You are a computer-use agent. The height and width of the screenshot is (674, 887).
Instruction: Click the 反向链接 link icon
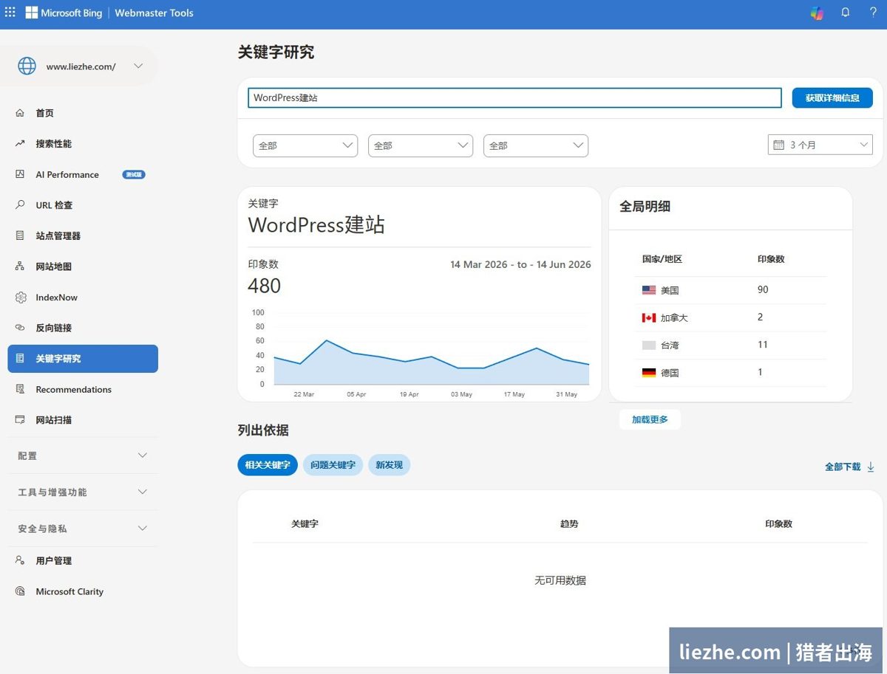click(x=20, y=328)
